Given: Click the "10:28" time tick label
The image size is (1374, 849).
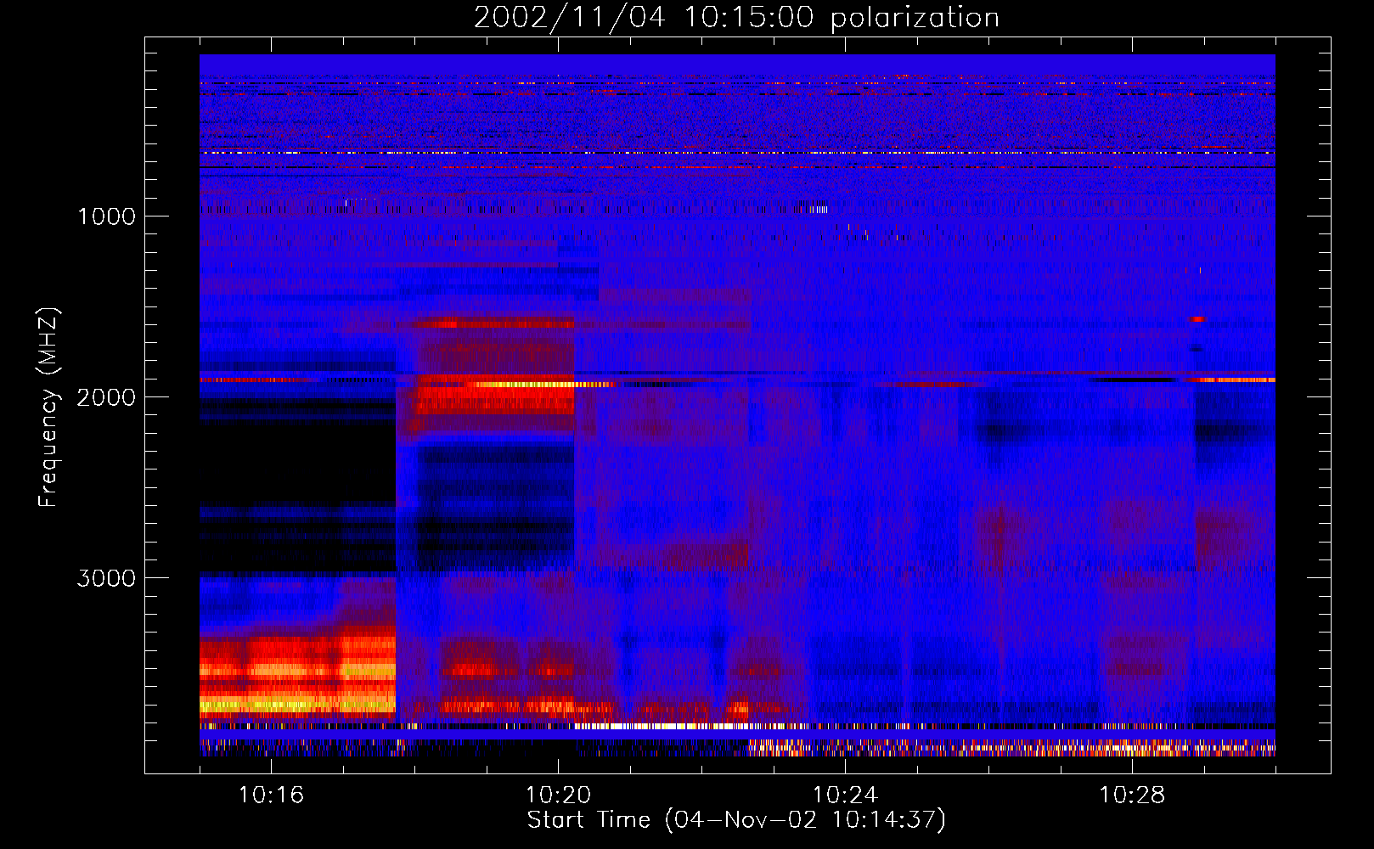Looking at the screenshot, I should tap(1132, 796).
